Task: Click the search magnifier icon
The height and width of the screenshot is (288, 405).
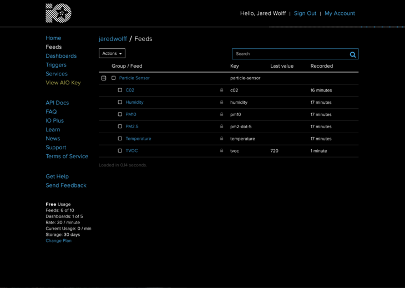Action: [352, 54]
